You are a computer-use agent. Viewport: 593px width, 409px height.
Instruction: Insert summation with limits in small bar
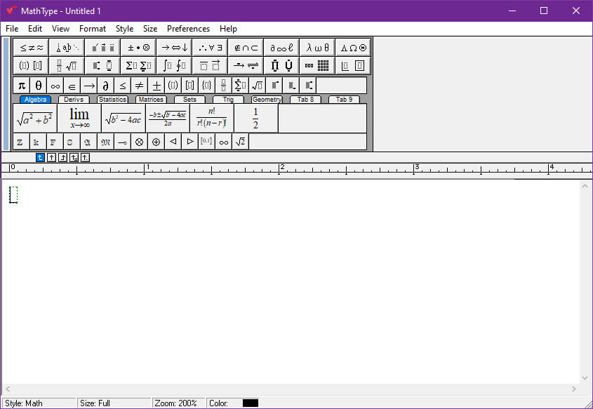(x=240, y=86)
